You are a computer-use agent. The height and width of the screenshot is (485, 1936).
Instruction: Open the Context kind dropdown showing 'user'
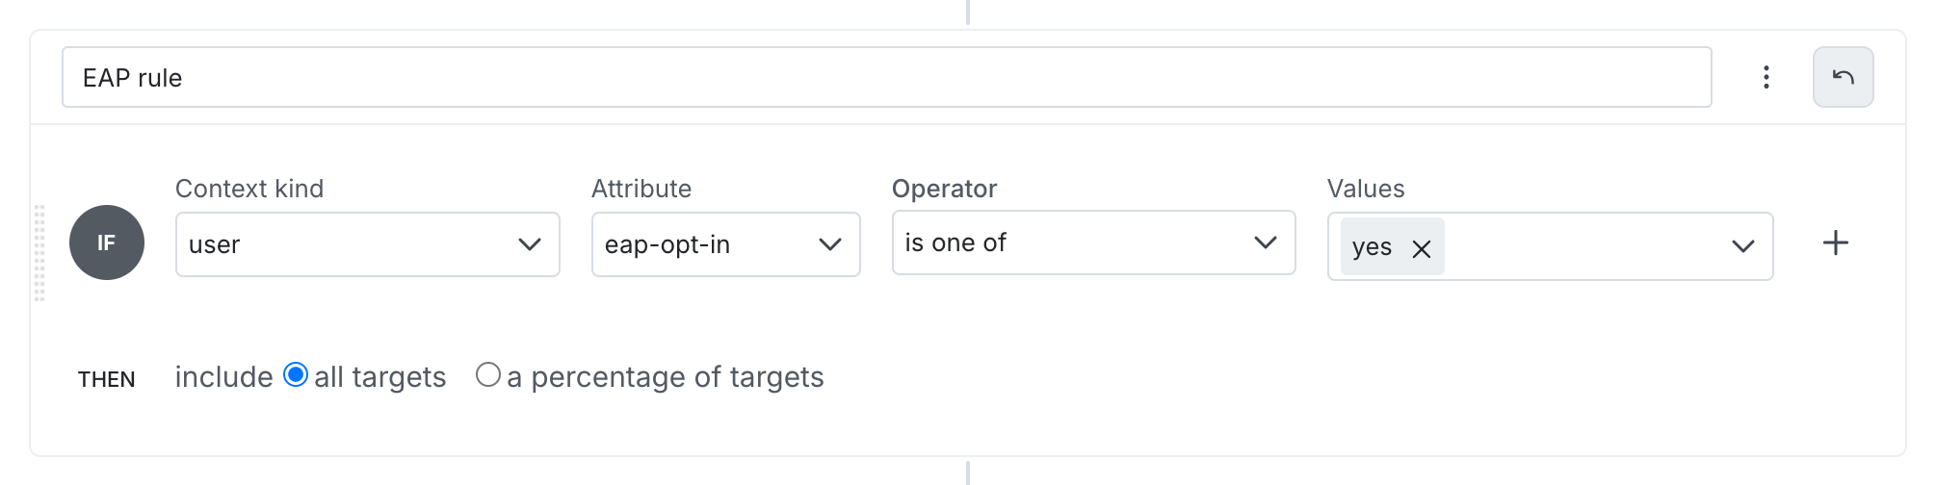point(367,244)
